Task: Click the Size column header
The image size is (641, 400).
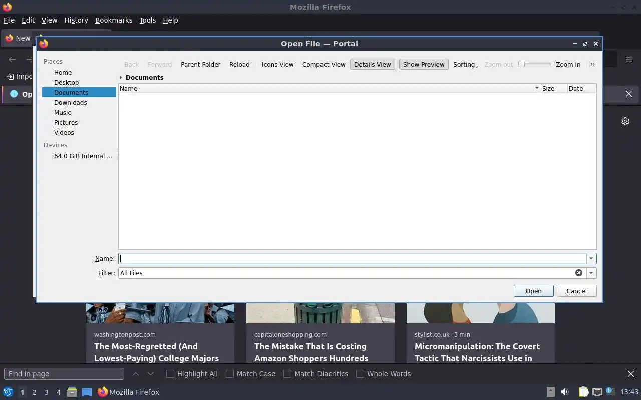Action: tap(554, 88)
